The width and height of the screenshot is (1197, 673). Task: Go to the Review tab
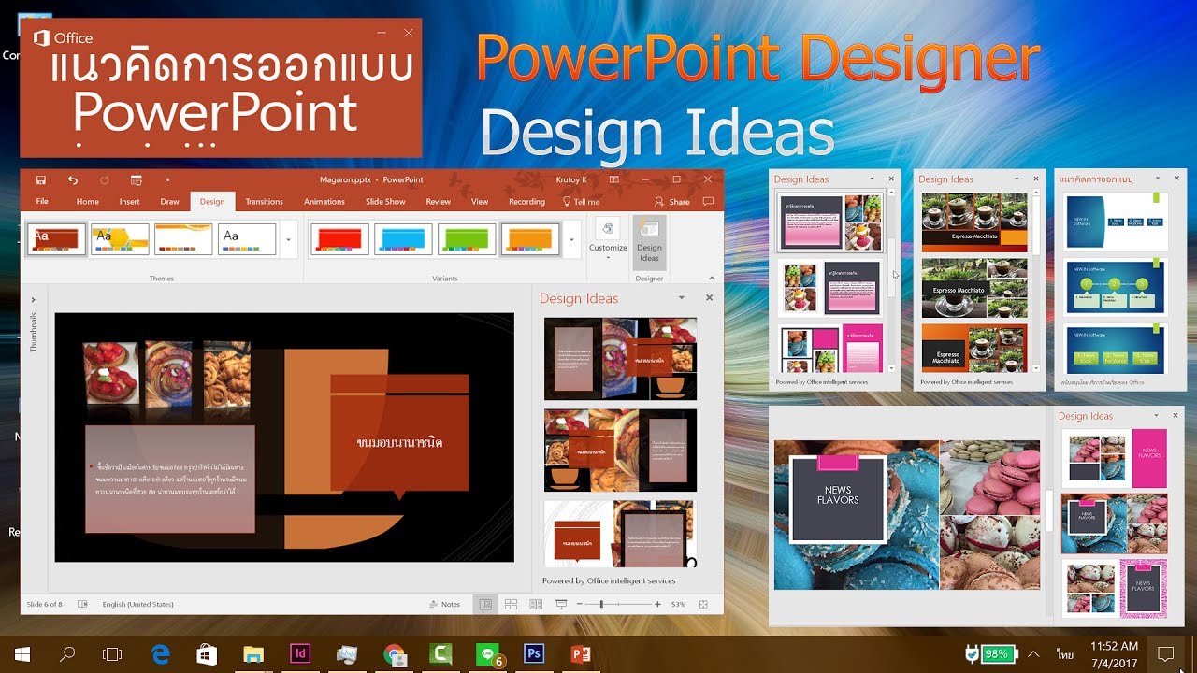[438, 201]
